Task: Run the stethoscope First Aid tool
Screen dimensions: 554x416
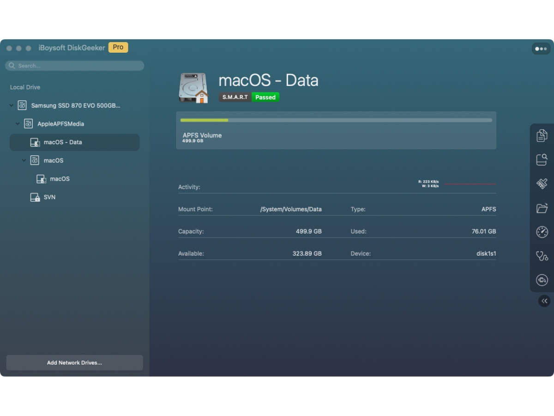Action: pyautogui.click(x=542, y=256)
